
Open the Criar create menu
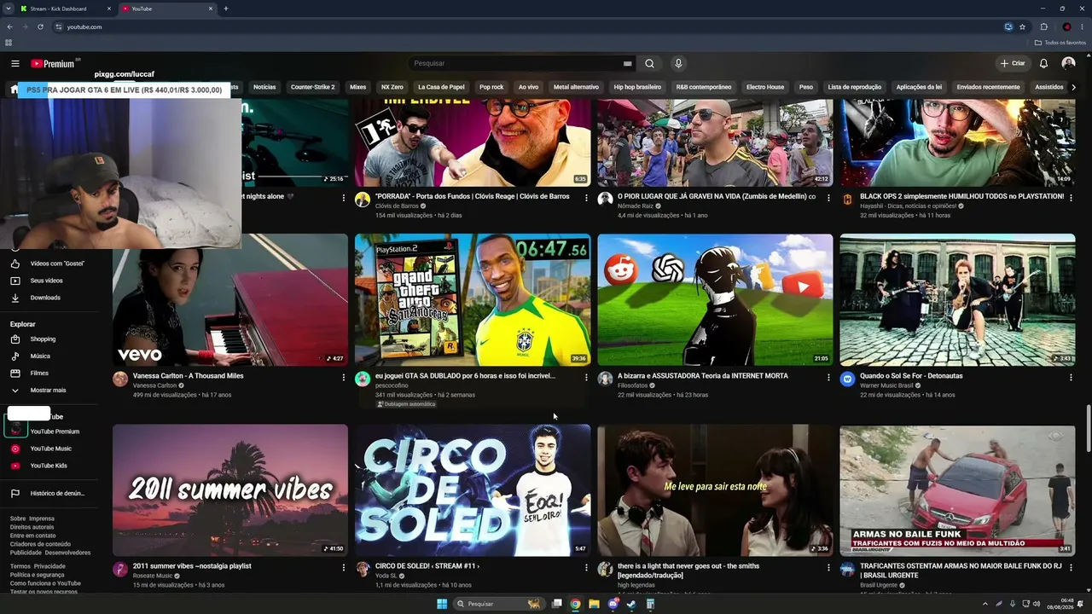1013,63
